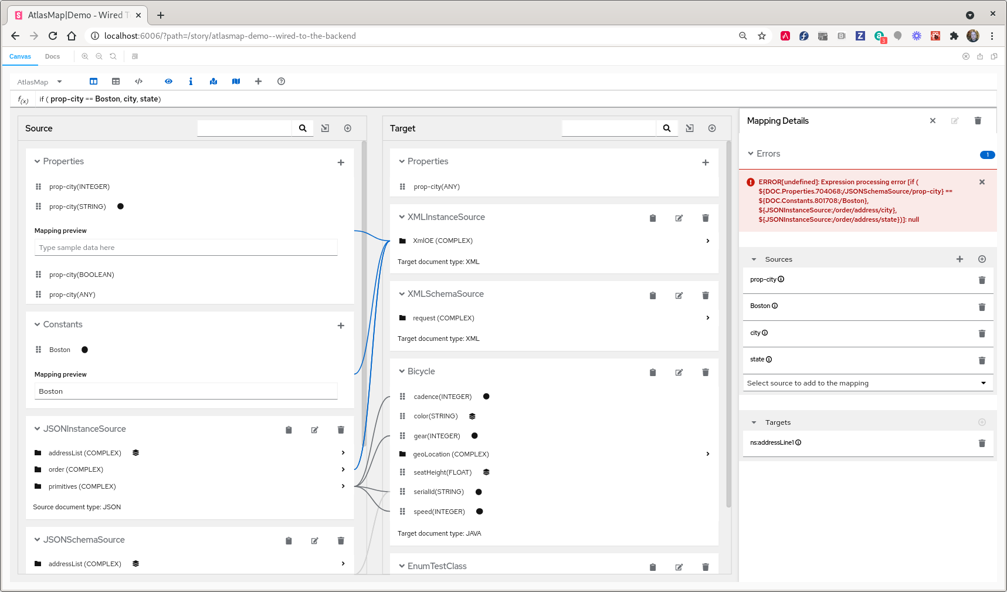This screenshot has width=1007, height=592.
Task: Switch to the Docs tab
Action: (x=52, y=56)
